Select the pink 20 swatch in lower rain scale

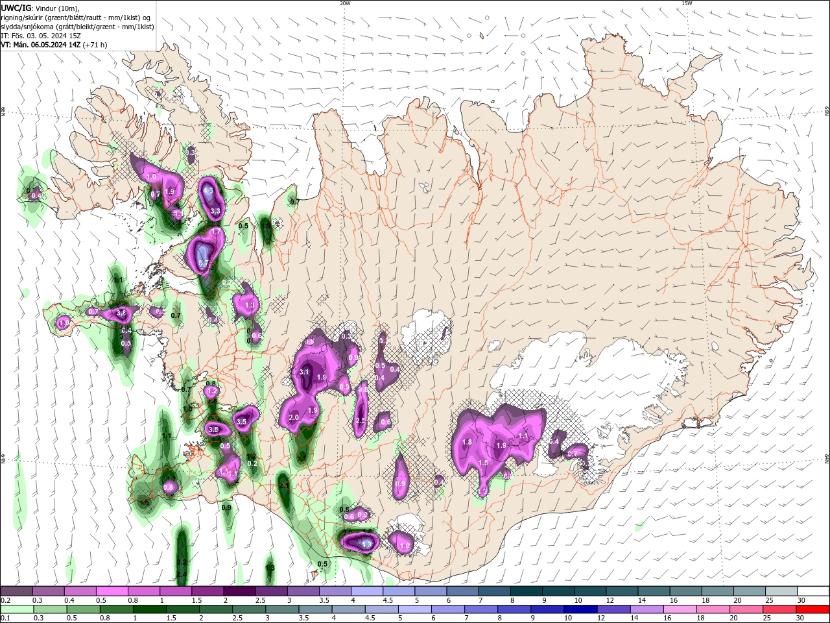[x=746, y=609]
